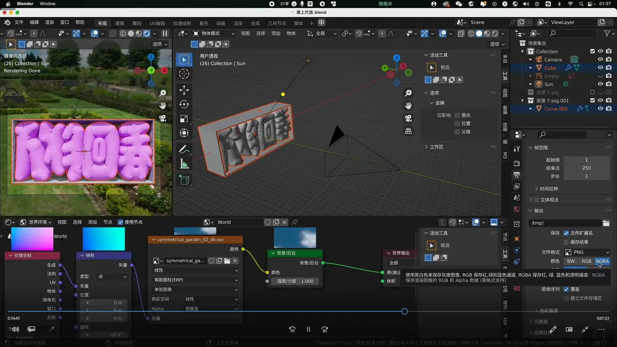Click the 框选 button in active tools panel
The image size is (617, 347).
(x=444, y=67)
